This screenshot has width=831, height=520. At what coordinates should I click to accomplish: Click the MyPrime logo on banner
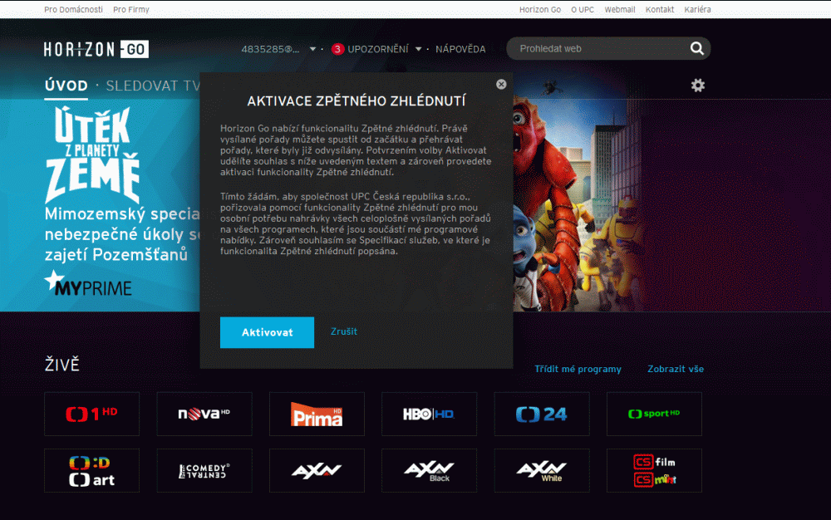point(88,283)
